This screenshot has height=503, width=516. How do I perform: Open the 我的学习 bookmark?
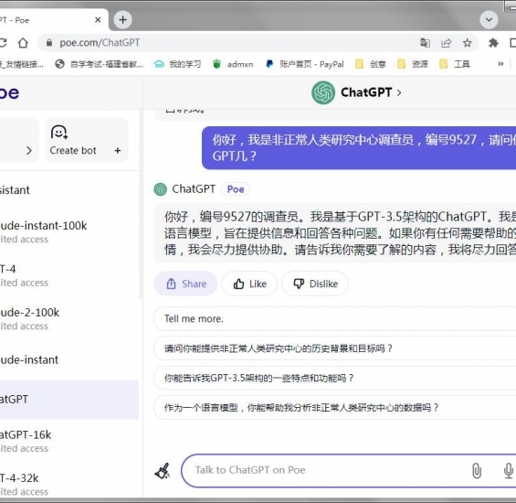tap(178, 64)
